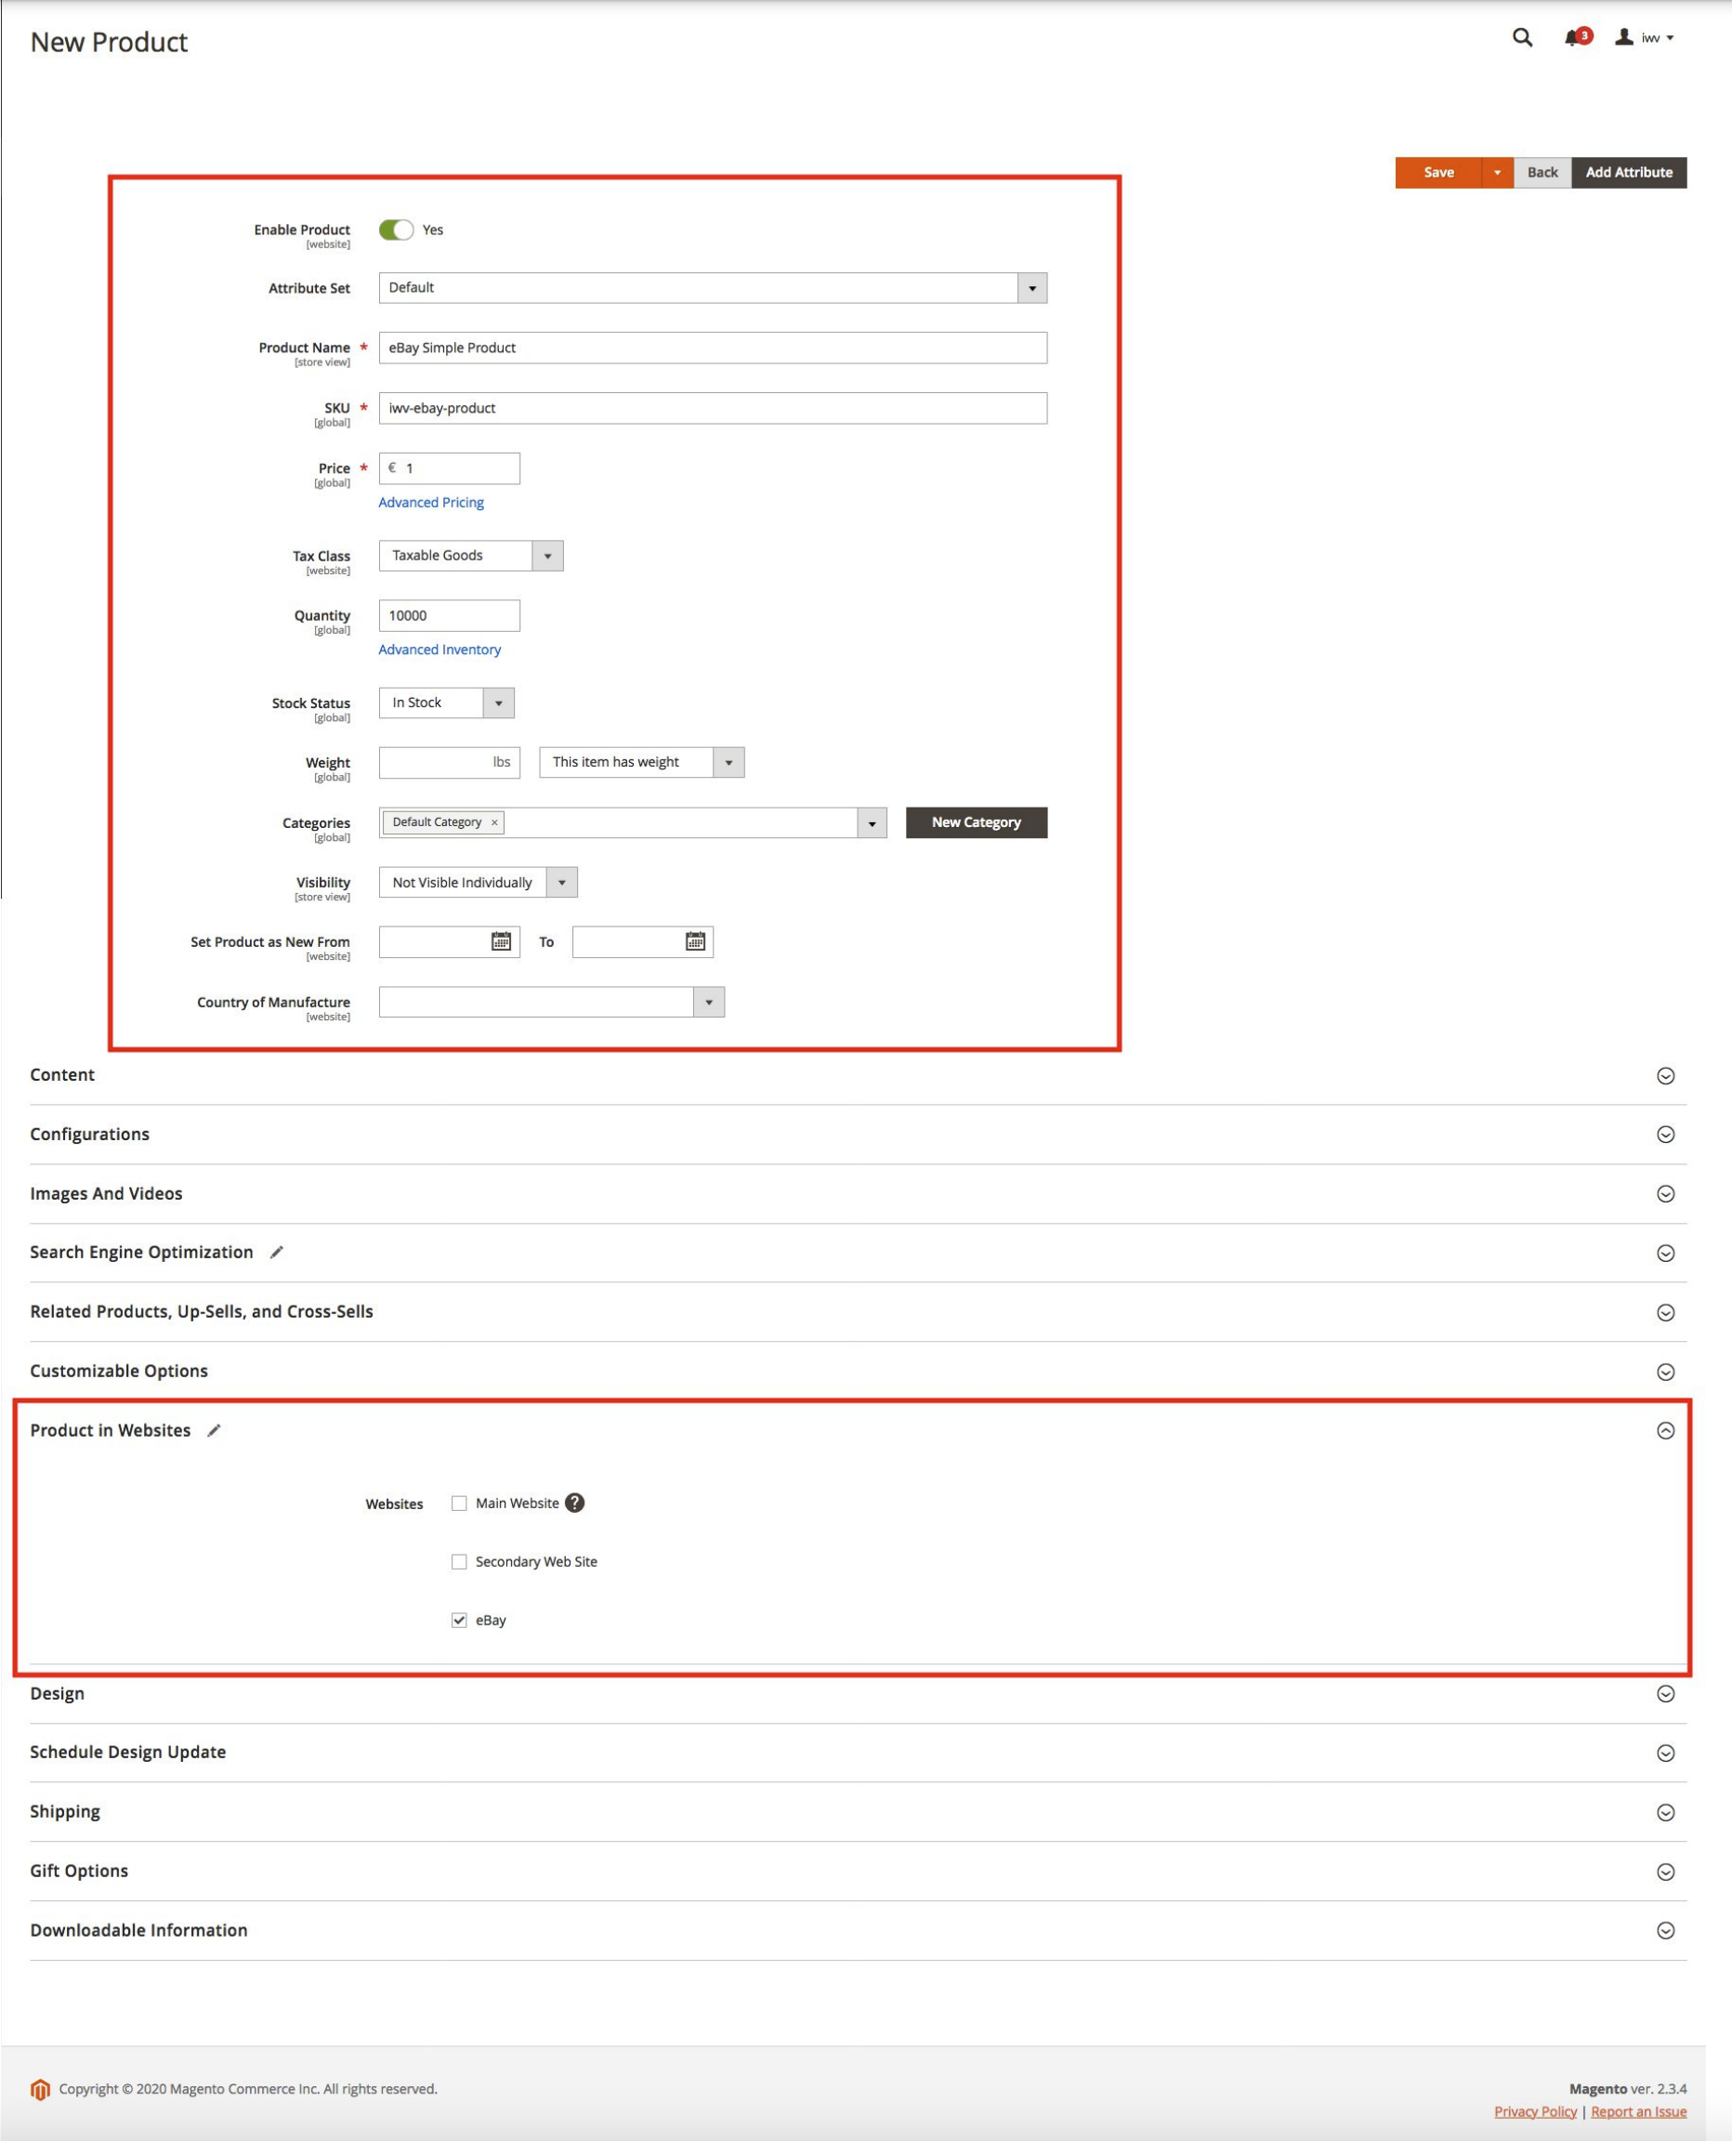Click the pencil icon beside Search Engine Optimization
Screen dimensions: 1732x2141
click(x=276, y=1253)
